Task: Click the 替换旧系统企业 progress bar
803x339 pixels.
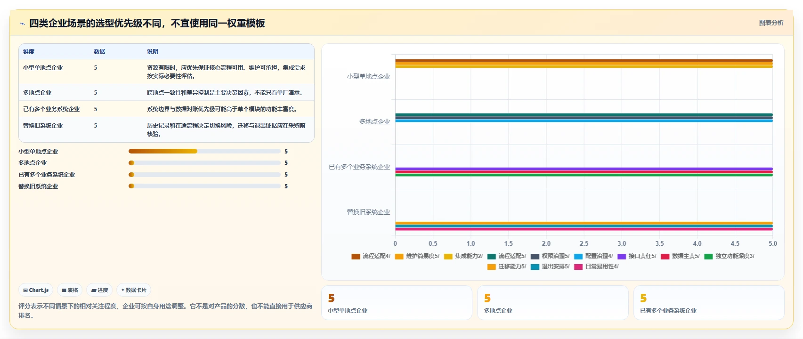Action: (x=204, y=186)
